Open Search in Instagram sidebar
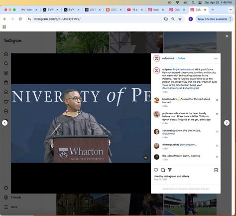 6,63
